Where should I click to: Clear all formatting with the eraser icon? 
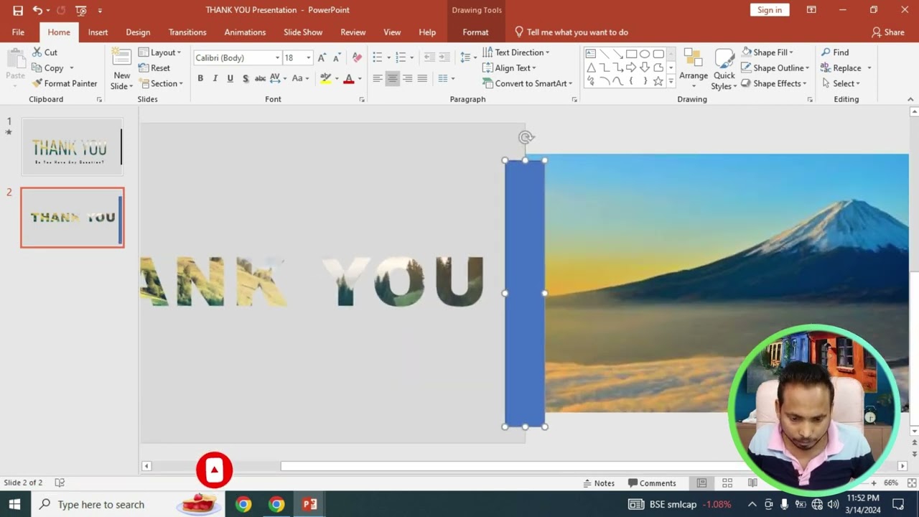(357, 57)
